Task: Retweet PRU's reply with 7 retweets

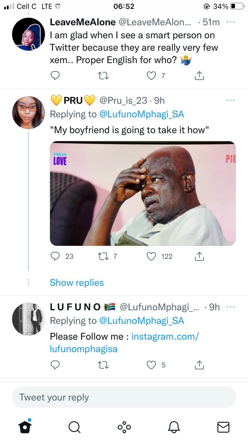Action: pos(103,256)
